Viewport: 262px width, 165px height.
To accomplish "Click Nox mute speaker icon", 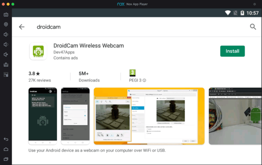I will point(6,55).
